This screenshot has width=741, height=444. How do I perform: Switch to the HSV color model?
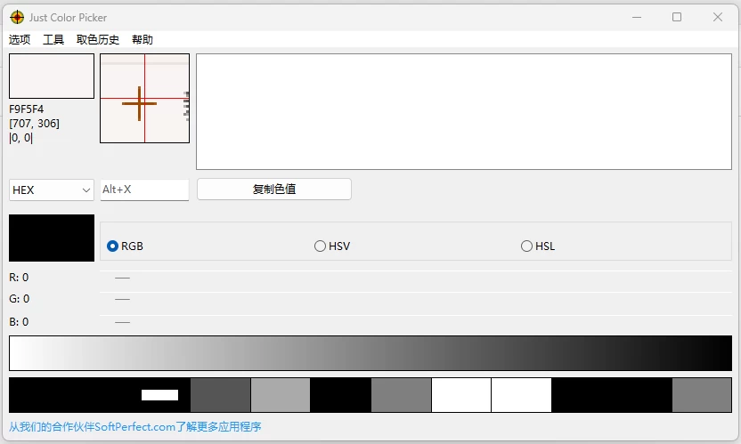[321, 246]
